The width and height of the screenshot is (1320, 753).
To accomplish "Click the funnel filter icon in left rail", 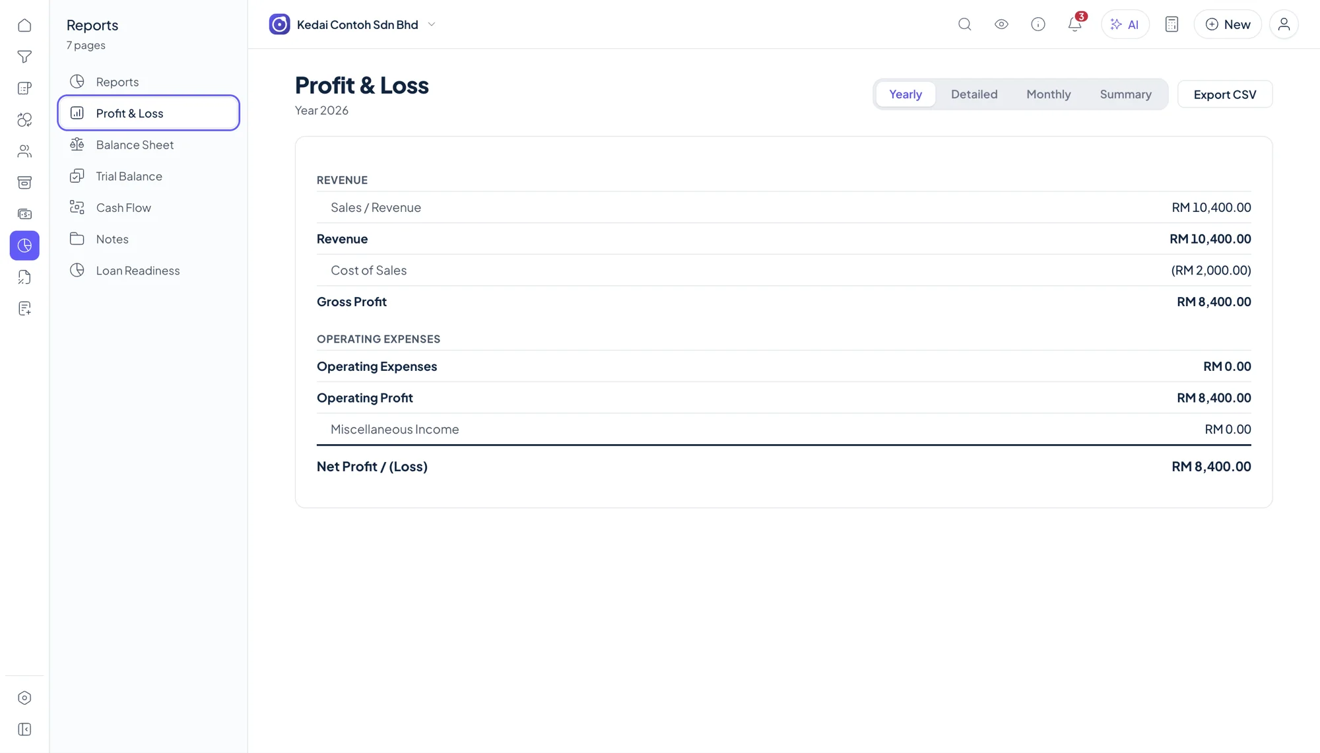I will tap(24, 57).
